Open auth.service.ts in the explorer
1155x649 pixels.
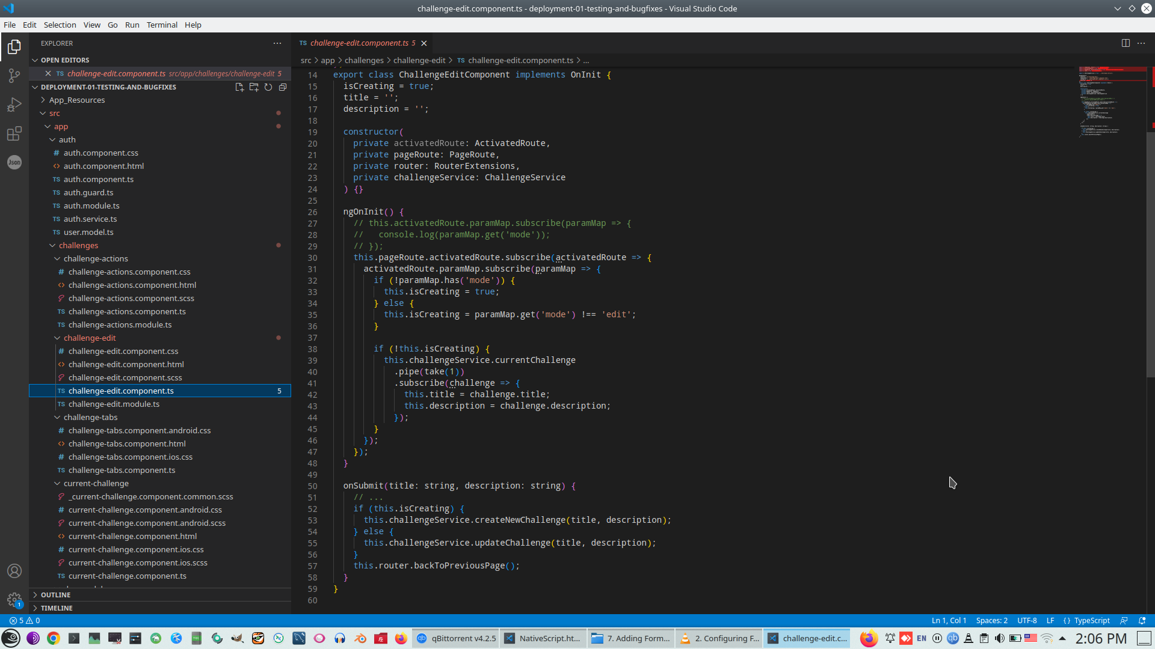coord(90,219)
